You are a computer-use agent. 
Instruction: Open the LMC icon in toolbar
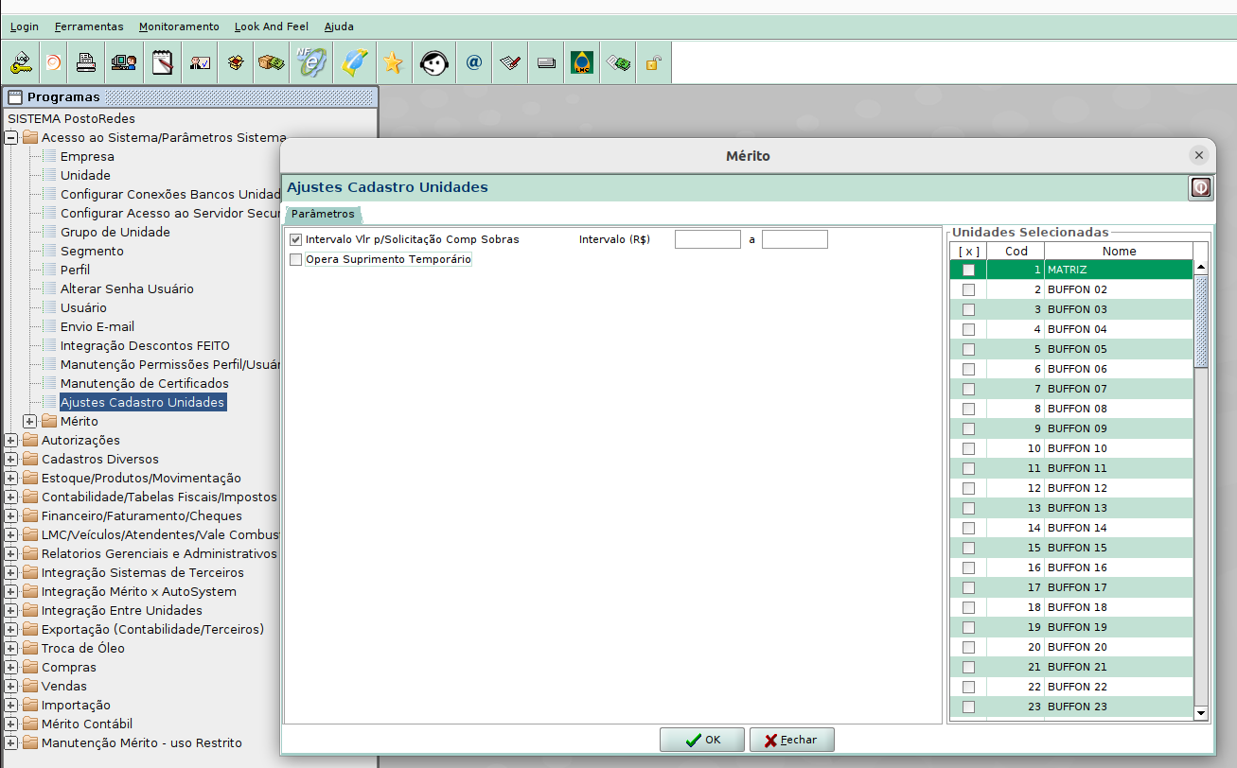(582, 63)
